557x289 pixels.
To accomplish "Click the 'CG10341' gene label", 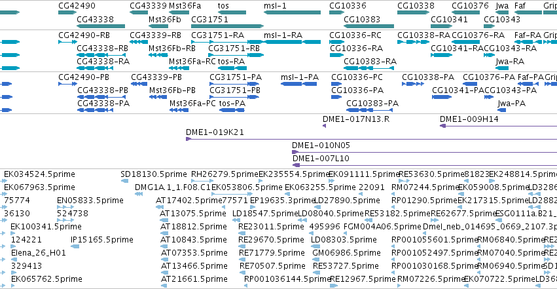I will pos(449,19).
